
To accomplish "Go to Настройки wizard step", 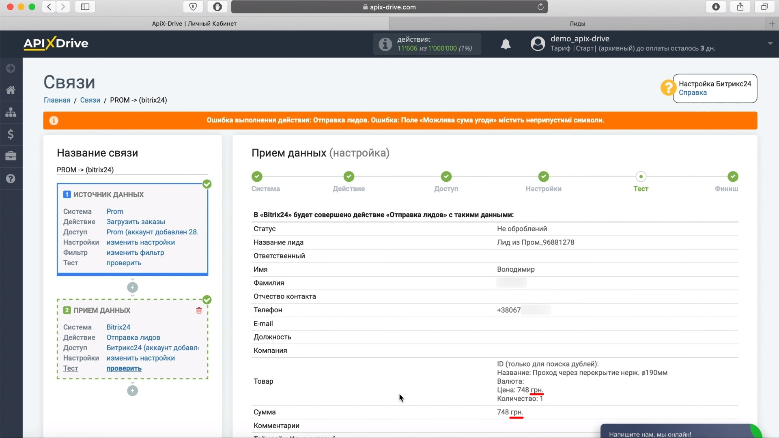I will click(543, 182).
